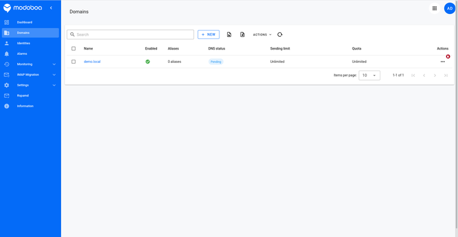Open Identities in the sidebar
The width and height of the screenshot is (458, 237).
(x=31, y=43)
